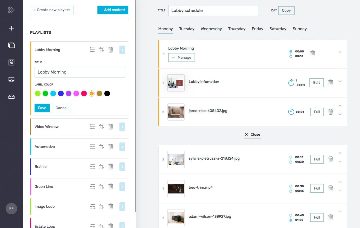The width and height of the screenshot is (360, 228).
Task: Copy the day schedule
Action: 286,11
